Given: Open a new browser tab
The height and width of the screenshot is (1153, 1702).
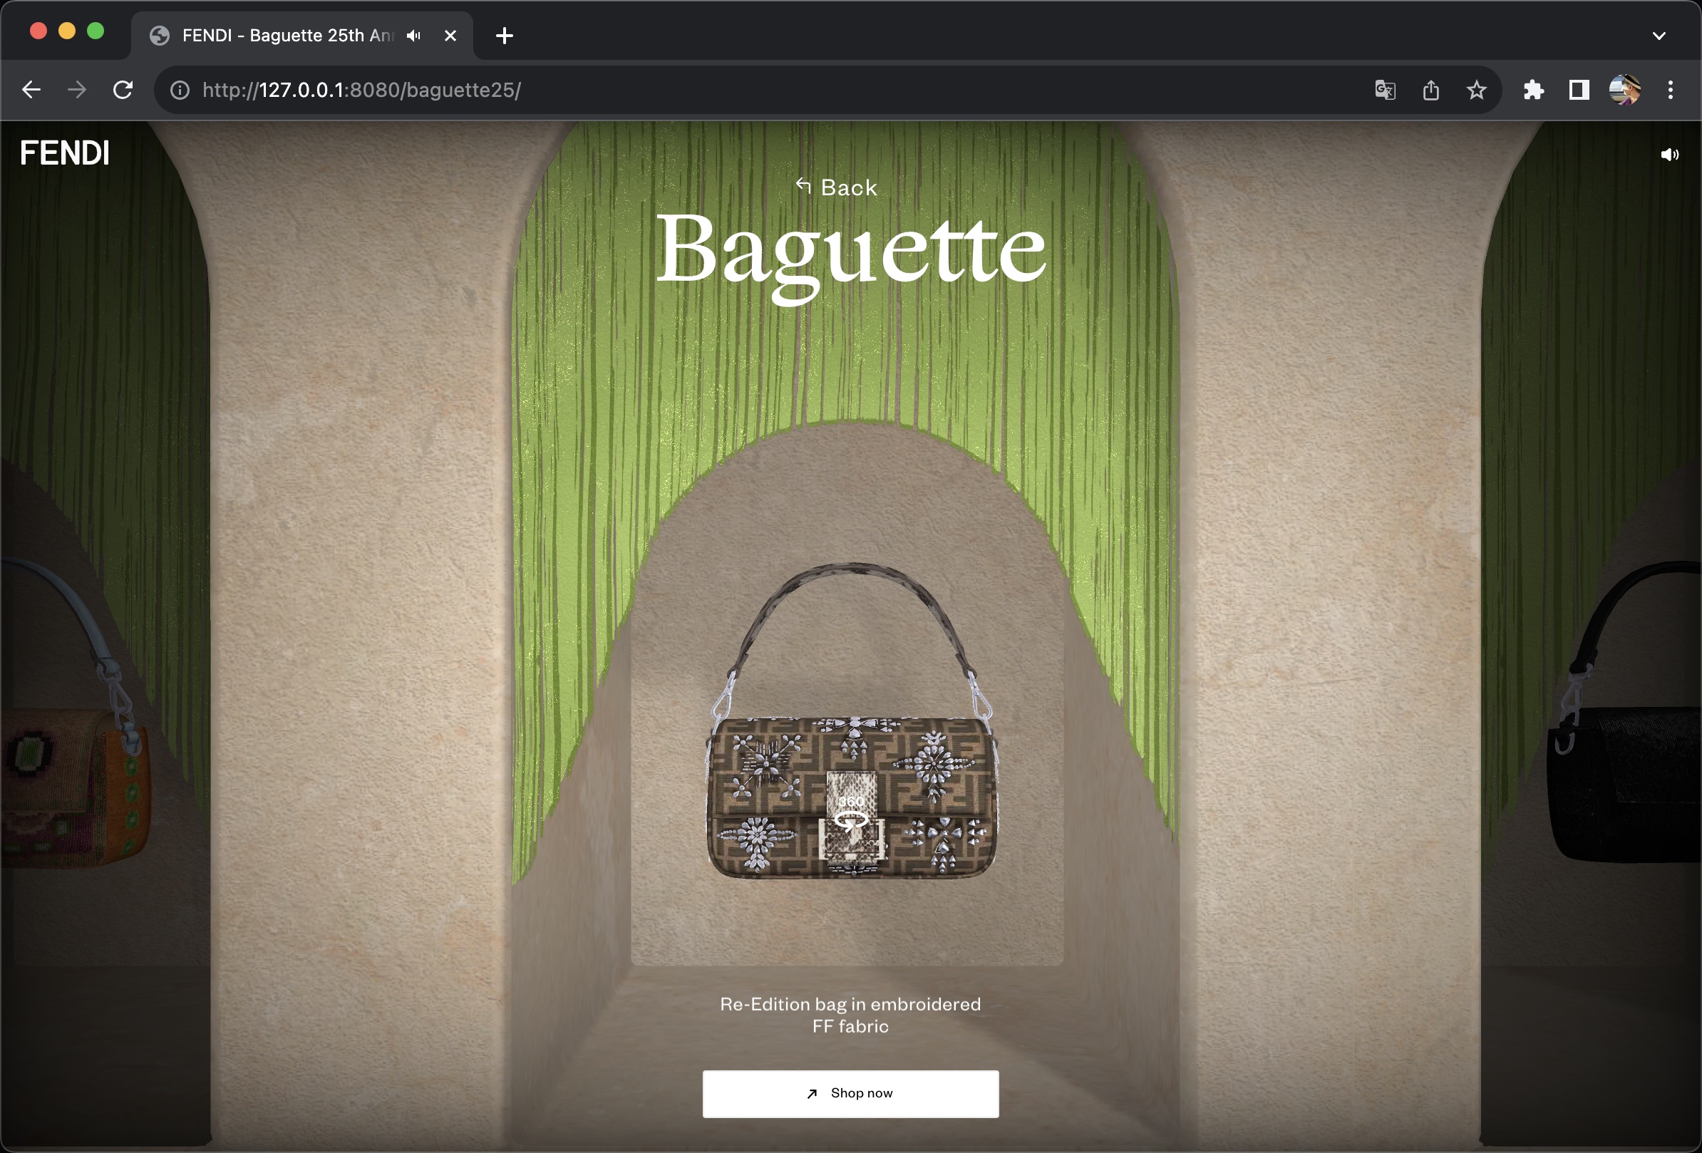Looking at the screenshot, I should 504,35.
